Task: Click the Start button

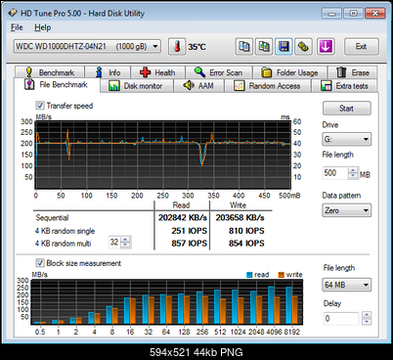Action: [347, 109]
